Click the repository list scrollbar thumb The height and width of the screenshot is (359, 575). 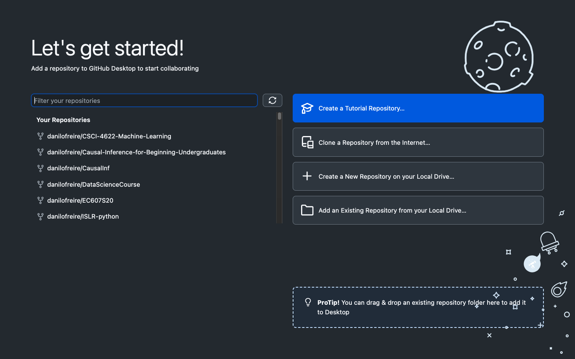click(x=280, y=116)
